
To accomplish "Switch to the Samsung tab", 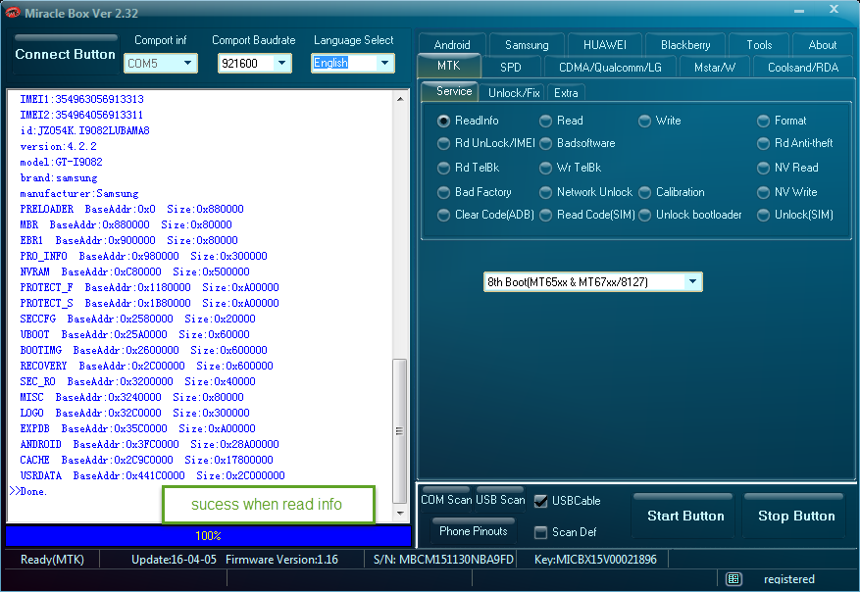I will coord(527,44).
